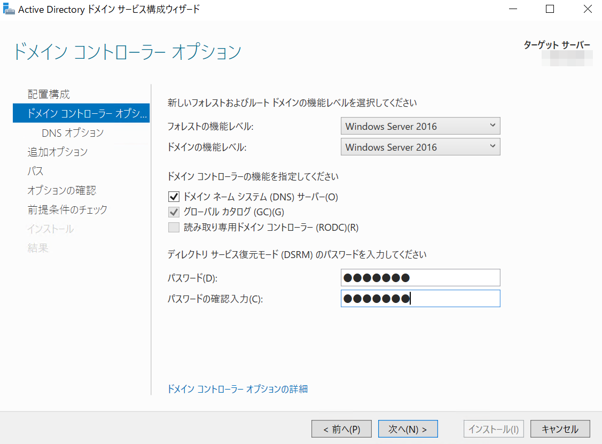Toggle the グローバル カタログ (GC) checkbox
This screenshot has height=444, width=602.
point(174,212)
